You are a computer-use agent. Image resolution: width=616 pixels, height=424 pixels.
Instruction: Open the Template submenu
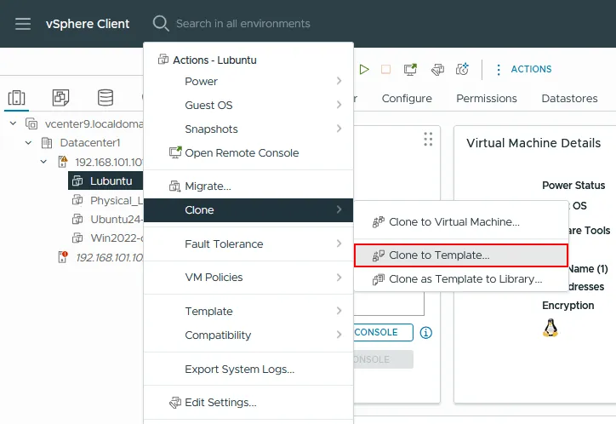tap(248, 312)
